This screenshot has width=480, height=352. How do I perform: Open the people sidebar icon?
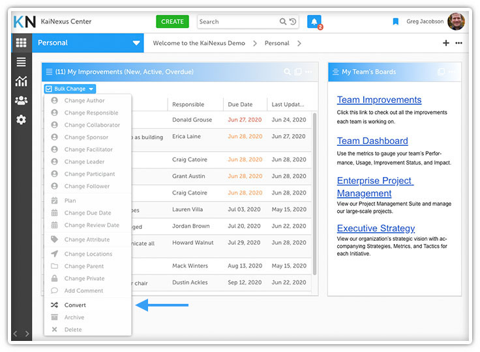point(21,100)
